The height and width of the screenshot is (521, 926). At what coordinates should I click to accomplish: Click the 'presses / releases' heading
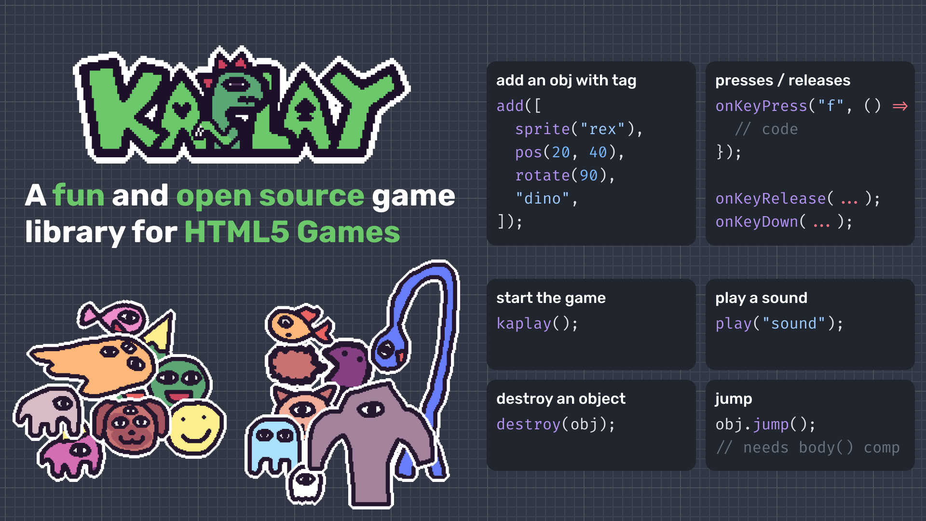click(783, 80)
